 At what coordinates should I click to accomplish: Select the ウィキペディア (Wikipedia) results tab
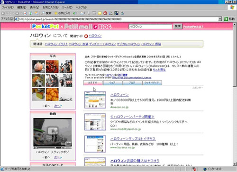click(152, 82)
